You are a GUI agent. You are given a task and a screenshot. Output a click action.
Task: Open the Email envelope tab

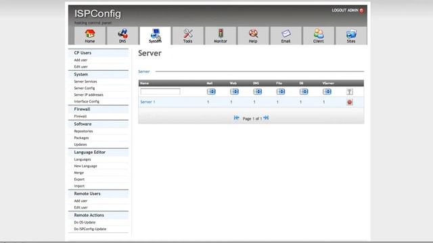click(286, 36)
